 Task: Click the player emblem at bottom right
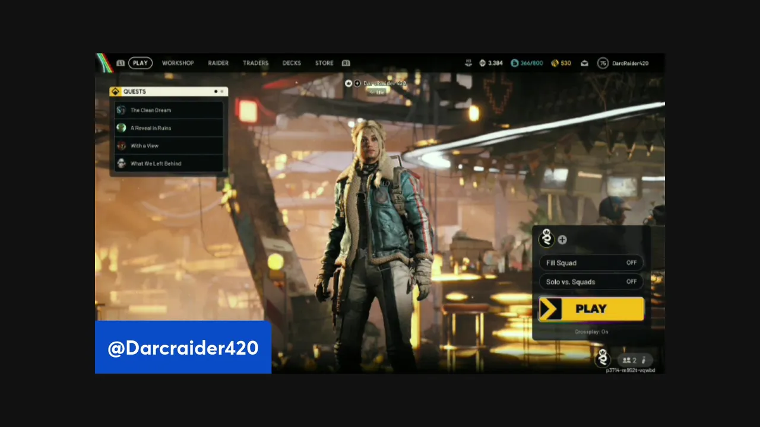tap(603, 358)
